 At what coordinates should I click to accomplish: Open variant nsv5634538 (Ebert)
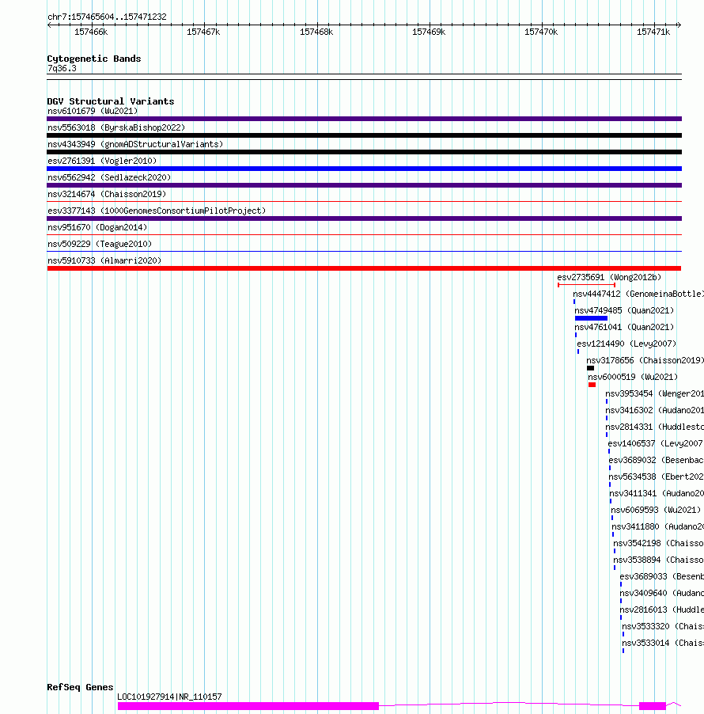tap(657, 477)
